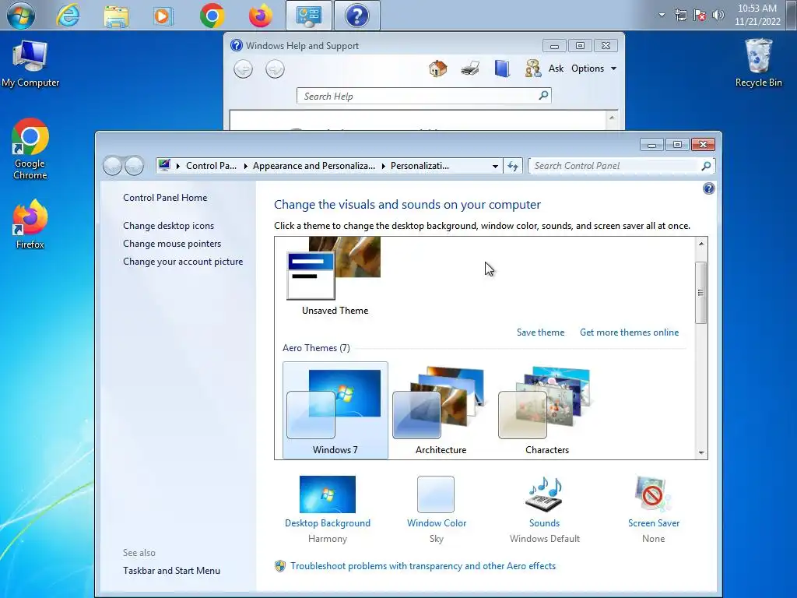Open Taskbar and Start Menu link
797x598 pixels.
pos(171,571)
